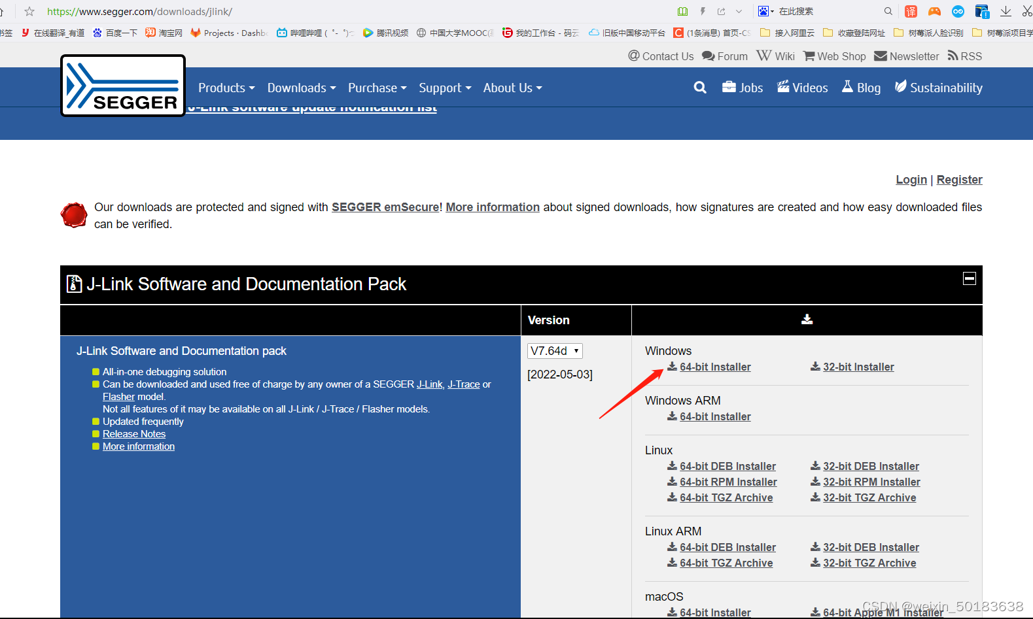Open the reader mode book icon
Image resolution: width=1033 pixels, height=619 pixels.
tap(683, 11)
